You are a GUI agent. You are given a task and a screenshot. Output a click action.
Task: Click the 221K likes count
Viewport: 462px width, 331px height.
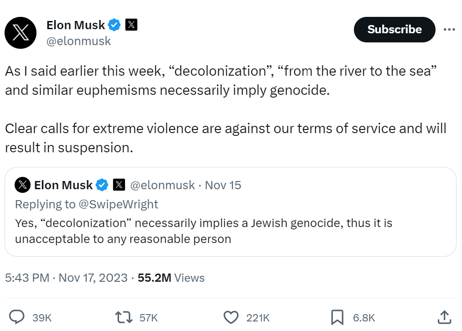258,318
